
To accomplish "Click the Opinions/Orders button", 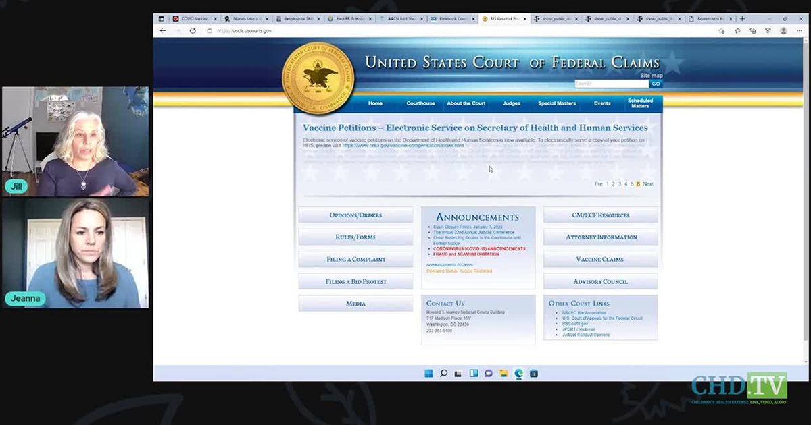I will pos(355,215).
